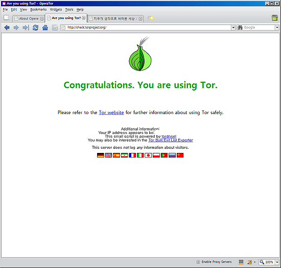The image size is (281, 268).
Task: Minimize the OperaTor window
Action: (x=267, y=4)
